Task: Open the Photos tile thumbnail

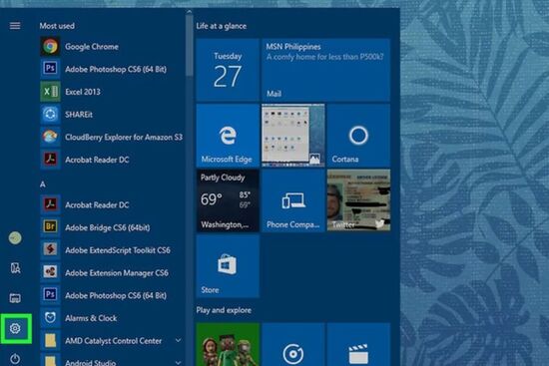Action: pyautogui.click(x=293, y=135)
